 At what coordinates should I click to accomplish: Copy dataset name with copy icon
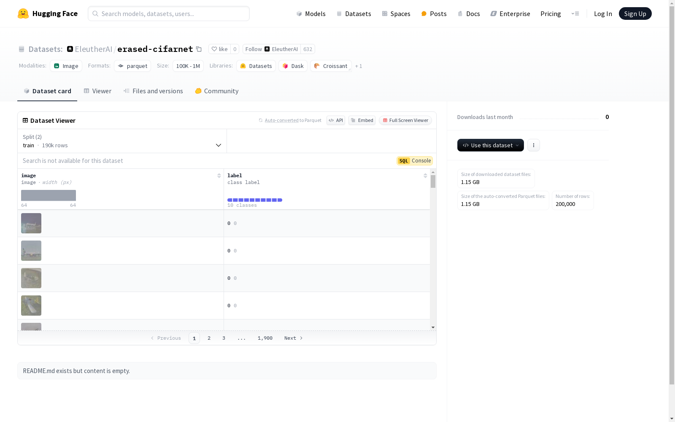(199, 49)
